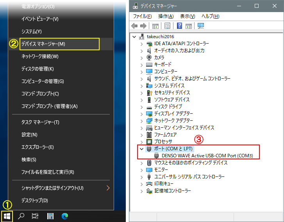Click the Back arrow in toolbar
The width and height of the screenshot is (284, 222).
tap(135, 26)
